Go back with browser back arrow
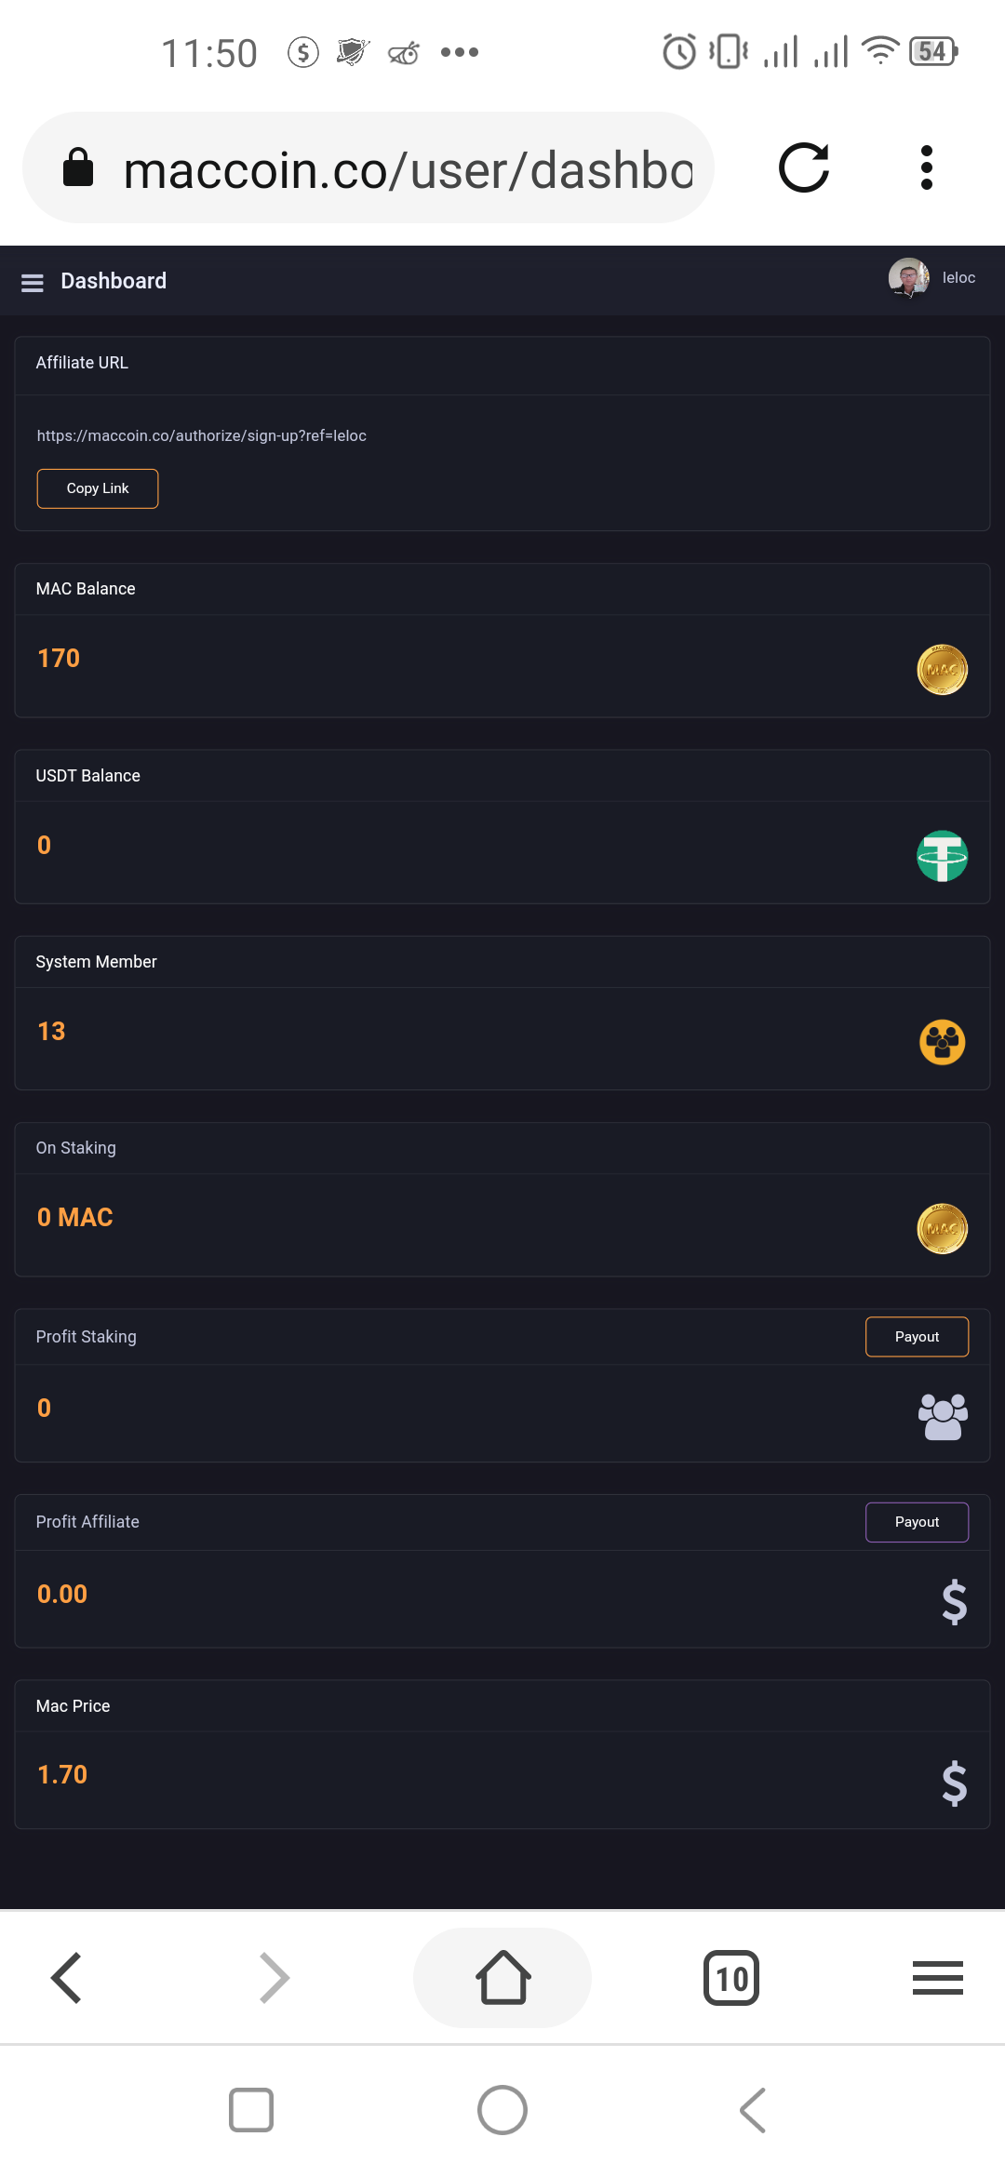Image resolution: width=1005 pixels, height=2177 pixels. click(67, 1977)
